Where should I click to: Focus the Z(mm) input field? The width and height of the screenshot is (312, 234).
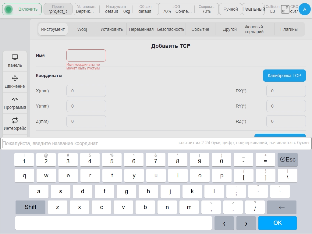(86, 121)
